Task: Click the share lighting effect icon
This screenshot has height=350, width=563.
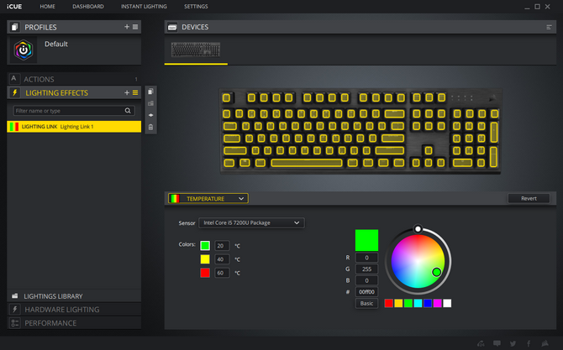Action: click(x=150, y=115)
